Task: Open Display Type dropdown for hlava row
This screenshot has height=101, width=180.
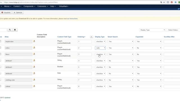Action: pos(100,54)
